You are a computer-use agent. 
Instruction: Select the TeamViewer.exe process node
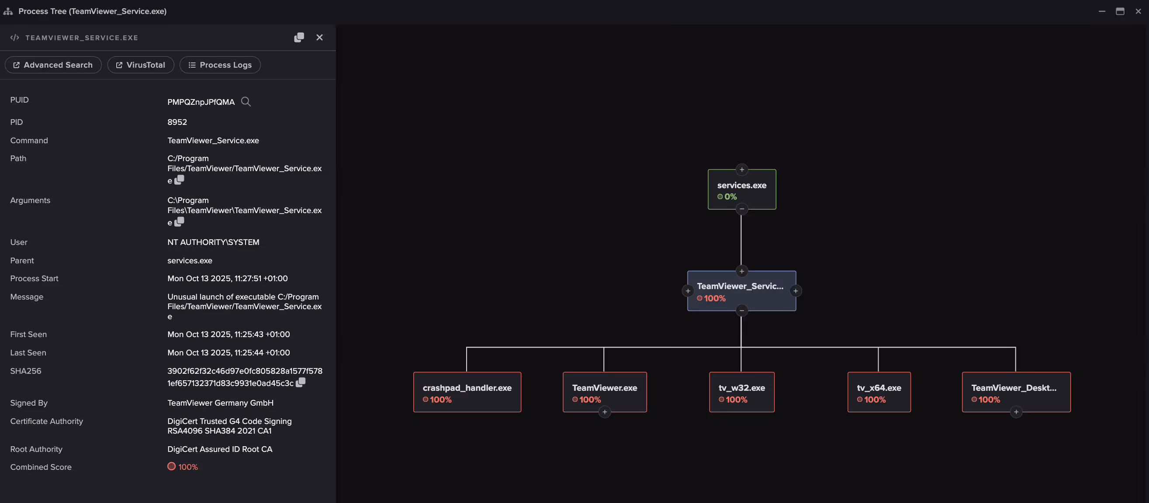[604, 392]
